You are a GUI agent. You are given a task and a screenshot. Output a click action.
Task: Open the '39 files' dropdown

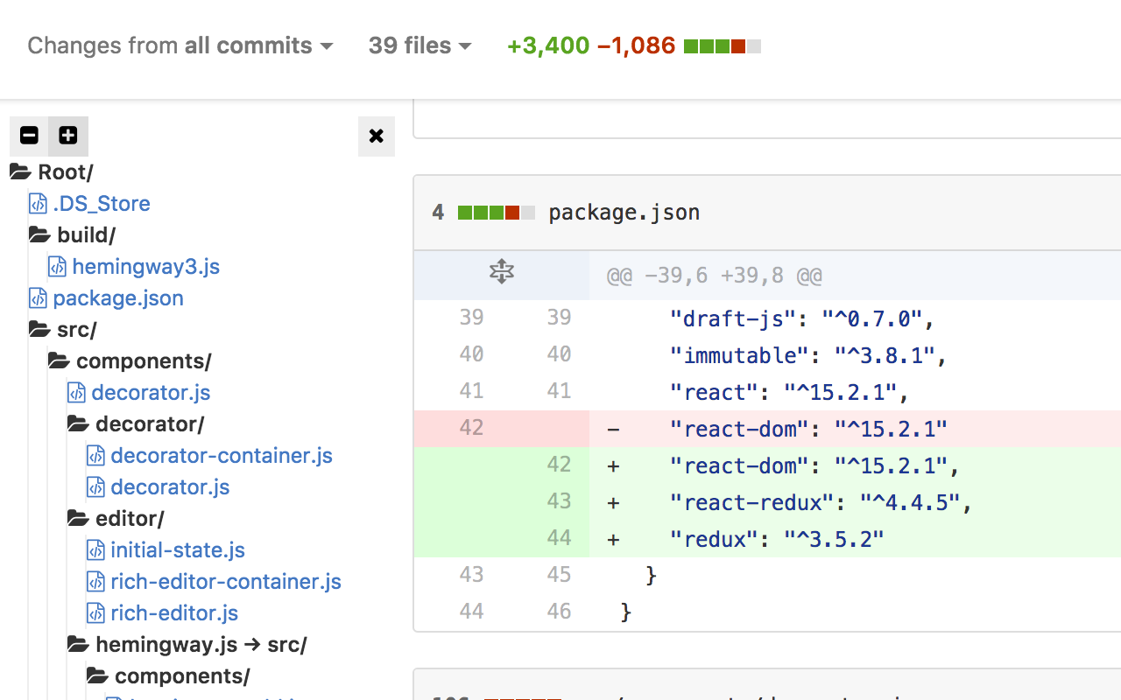pos(419,45)
